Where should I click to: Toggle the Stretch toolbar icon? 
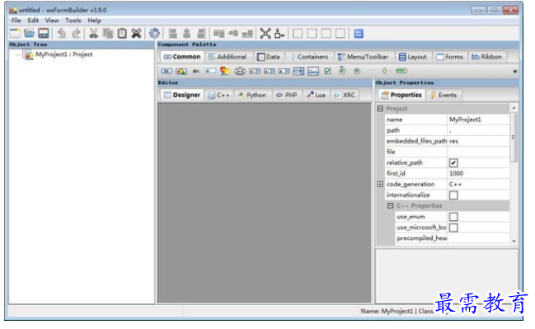(x=279, y=34)
